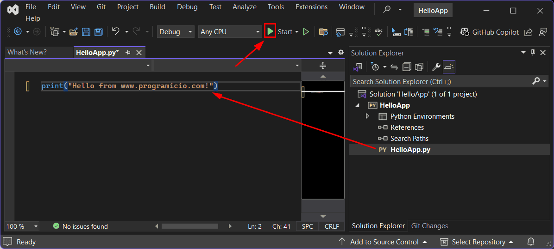Toggle the abc spell checker icon
The image size is (554, 249).
pos(378,32)
